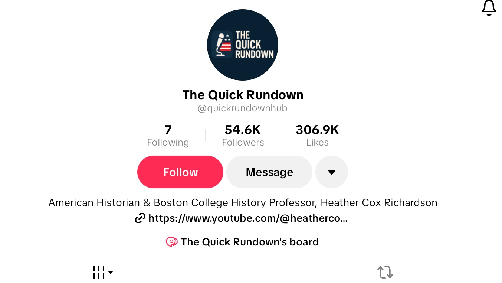Click the Likes label text
Viewport: 502px width, 283px height.
point(317,143)
